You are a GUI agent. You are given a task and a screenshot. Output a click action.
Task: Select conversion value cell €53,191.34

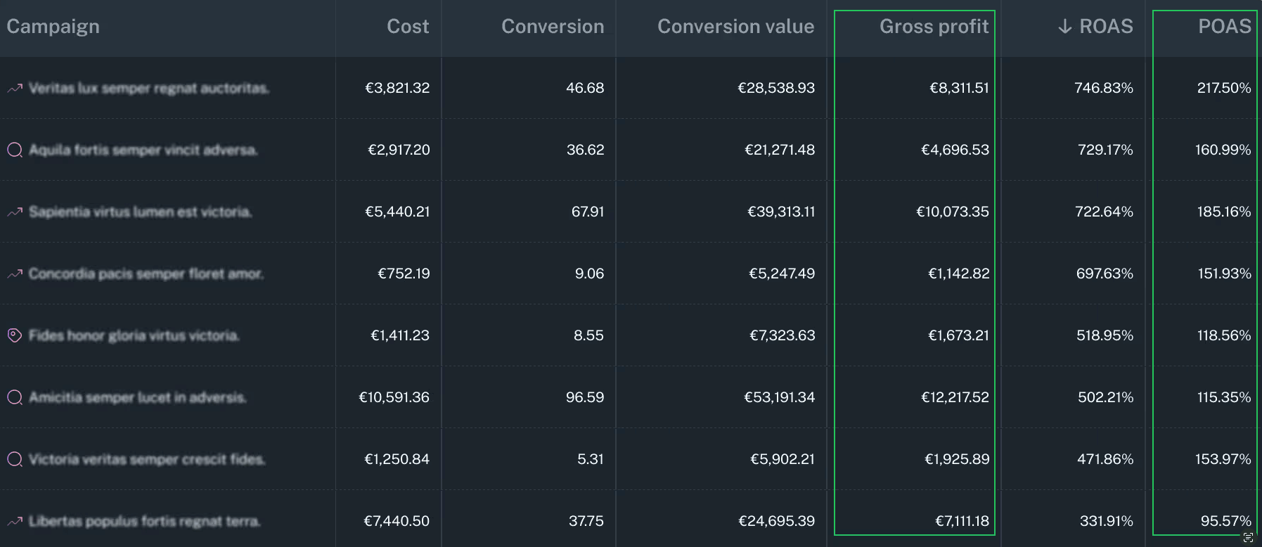(780, 397)
